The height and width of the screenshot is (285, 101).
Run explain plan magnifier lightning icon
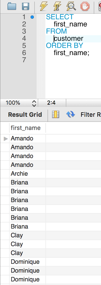point(71,6)
